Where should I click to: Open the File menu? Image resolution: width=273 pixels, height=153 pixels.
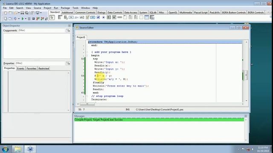[5, 8]
